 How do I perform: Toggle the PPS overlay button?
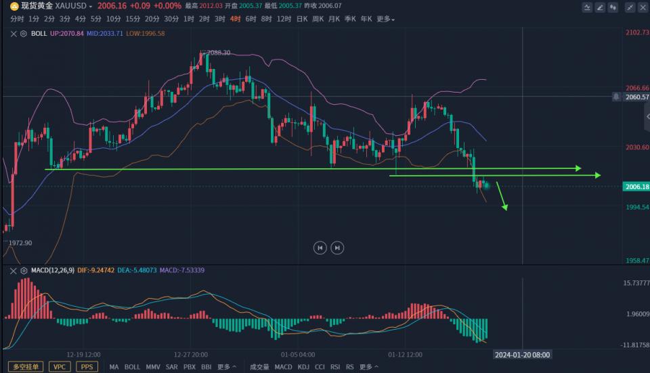pyautogui.click(x=87, y=367)
